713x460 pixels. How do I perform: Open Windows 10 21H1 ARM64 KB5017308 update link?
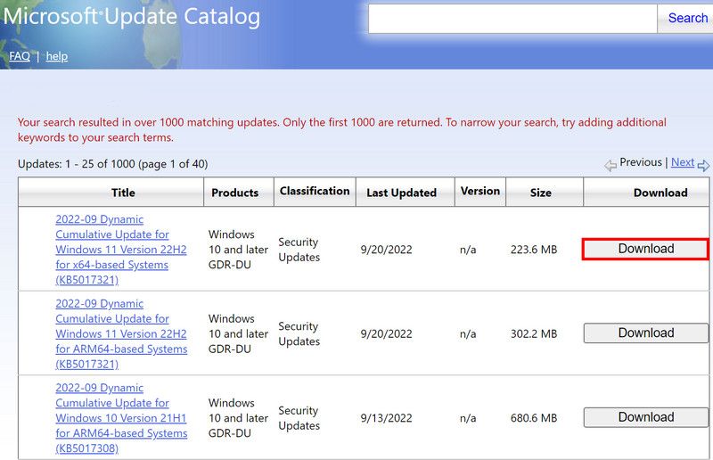tap(121, 418)
